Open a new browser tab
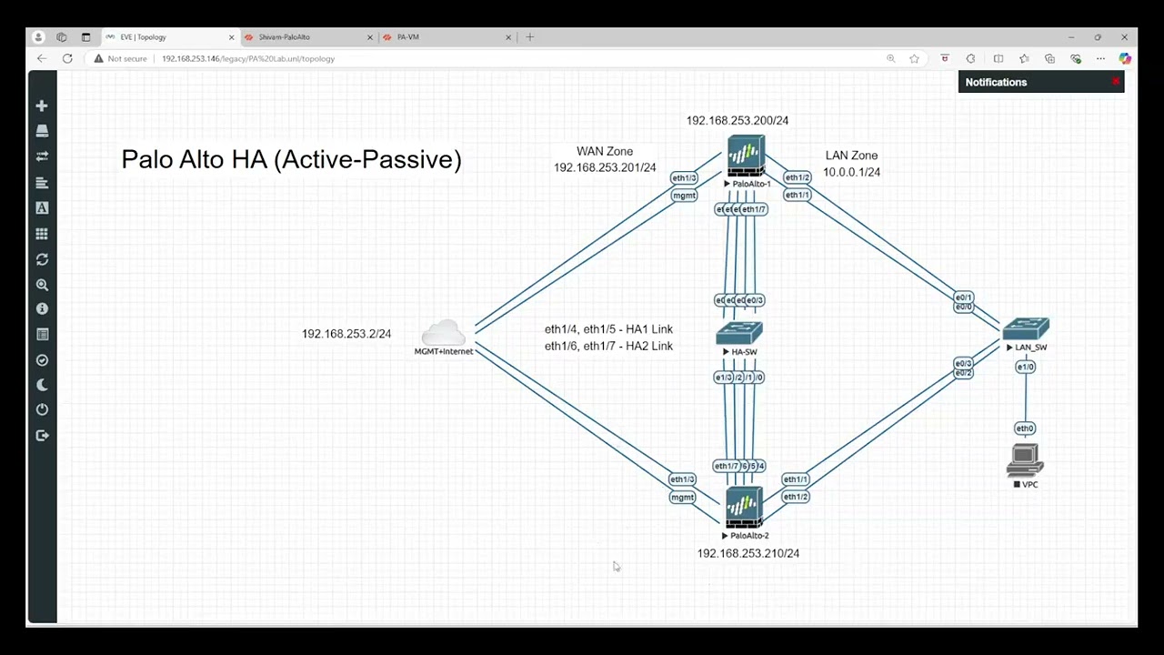The image size is (1164, 655). (x=530, y=37)
